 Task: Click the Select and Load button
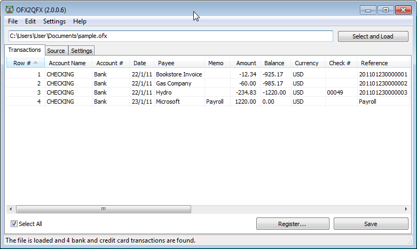[373, 36]
